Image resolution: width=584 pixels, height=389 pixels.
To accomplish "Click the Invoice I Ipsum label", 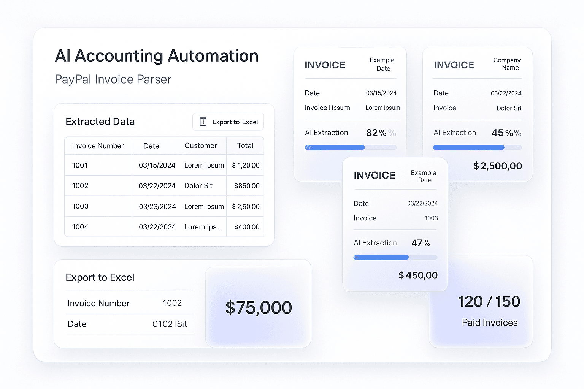I will [x=327, y=108].
